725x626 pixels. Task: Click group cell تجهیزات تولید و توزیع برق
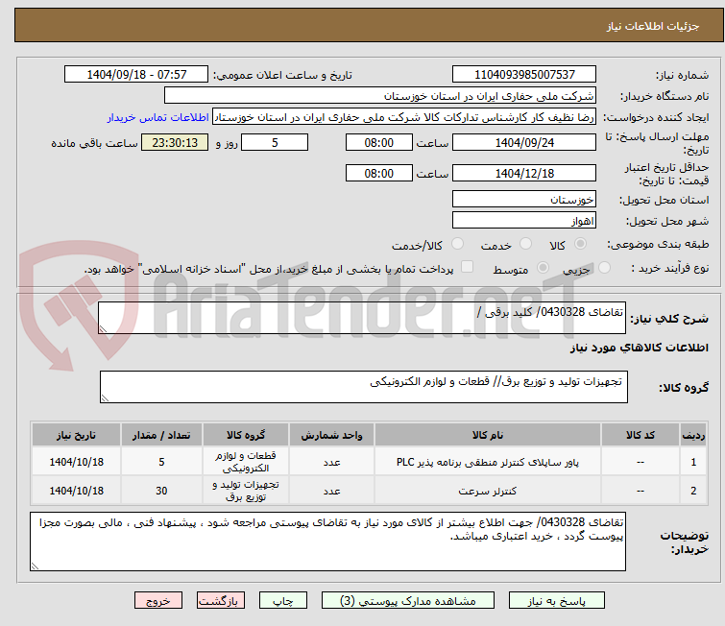pyautogui.click(x=246, y=491)
